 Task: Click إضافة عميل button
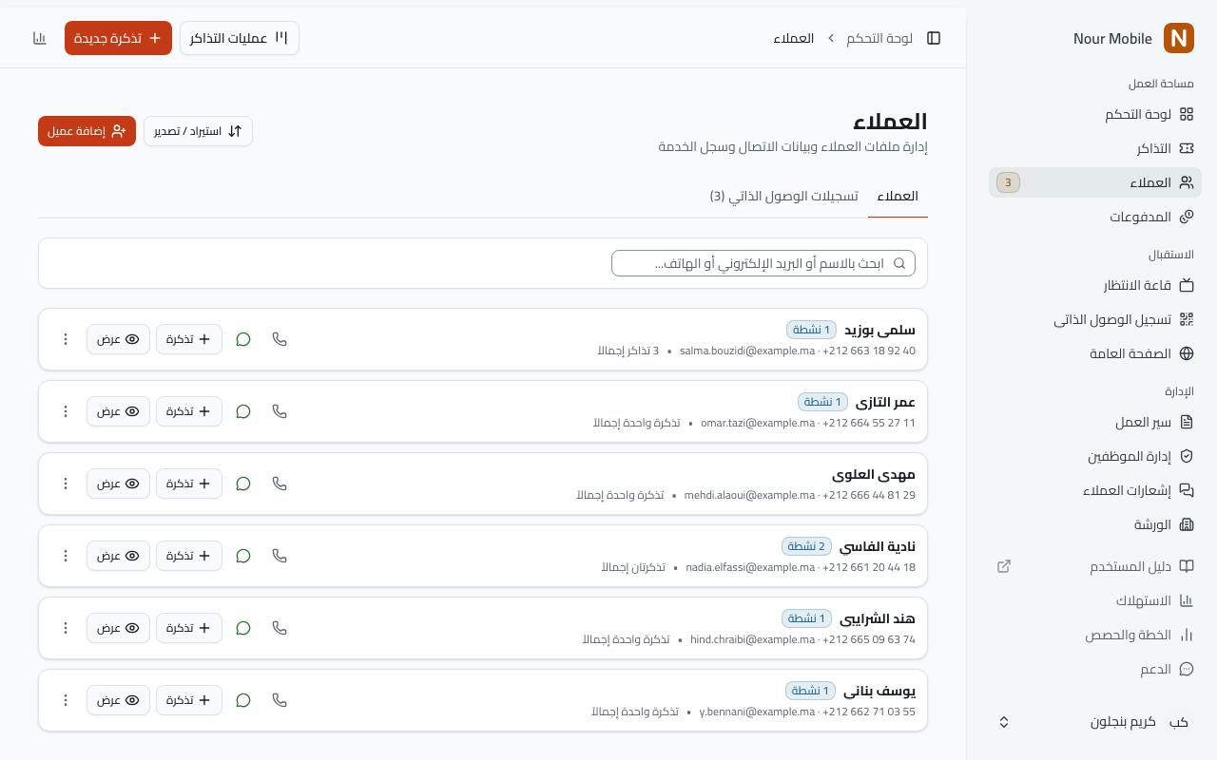pos(87,131)
